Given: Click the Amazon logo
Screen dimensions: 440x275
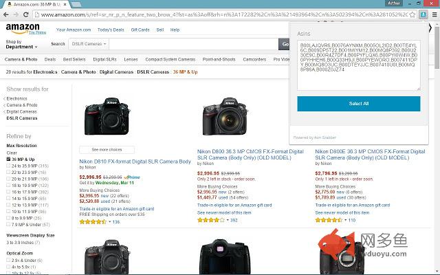Looking at the screenshot, I should coord(23,28).
